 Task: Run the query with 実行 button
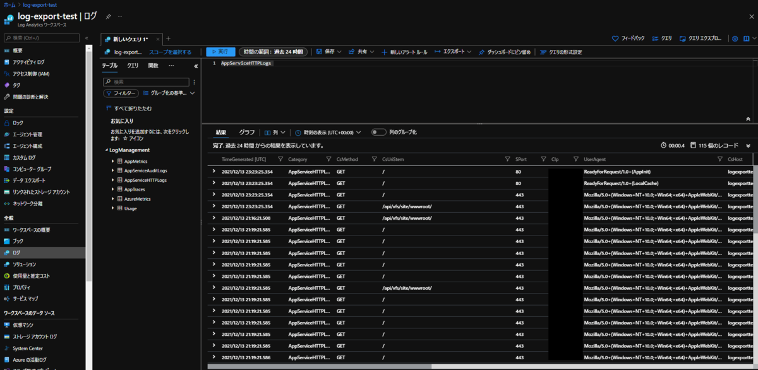(x=219, y=52)
